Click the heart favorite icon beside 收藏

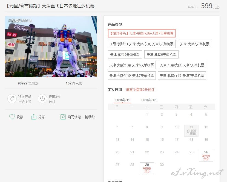(12, 117)
